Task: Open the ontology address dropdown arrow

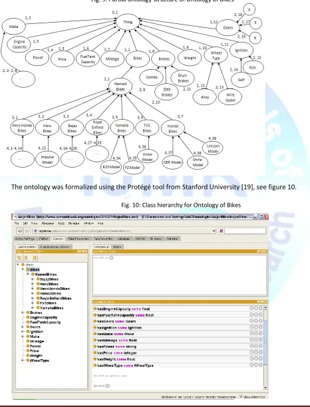Action: pos(214,231)
